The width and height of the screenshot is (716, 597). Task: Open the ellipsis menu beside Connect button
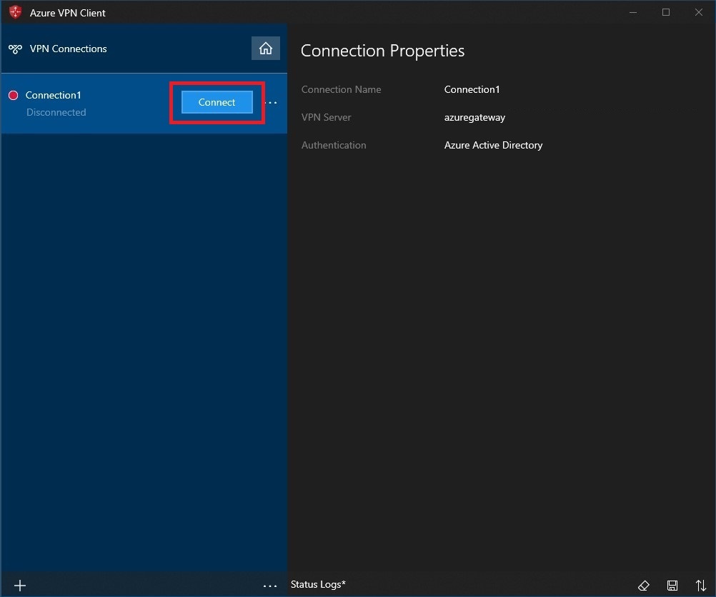coord(270,103)
